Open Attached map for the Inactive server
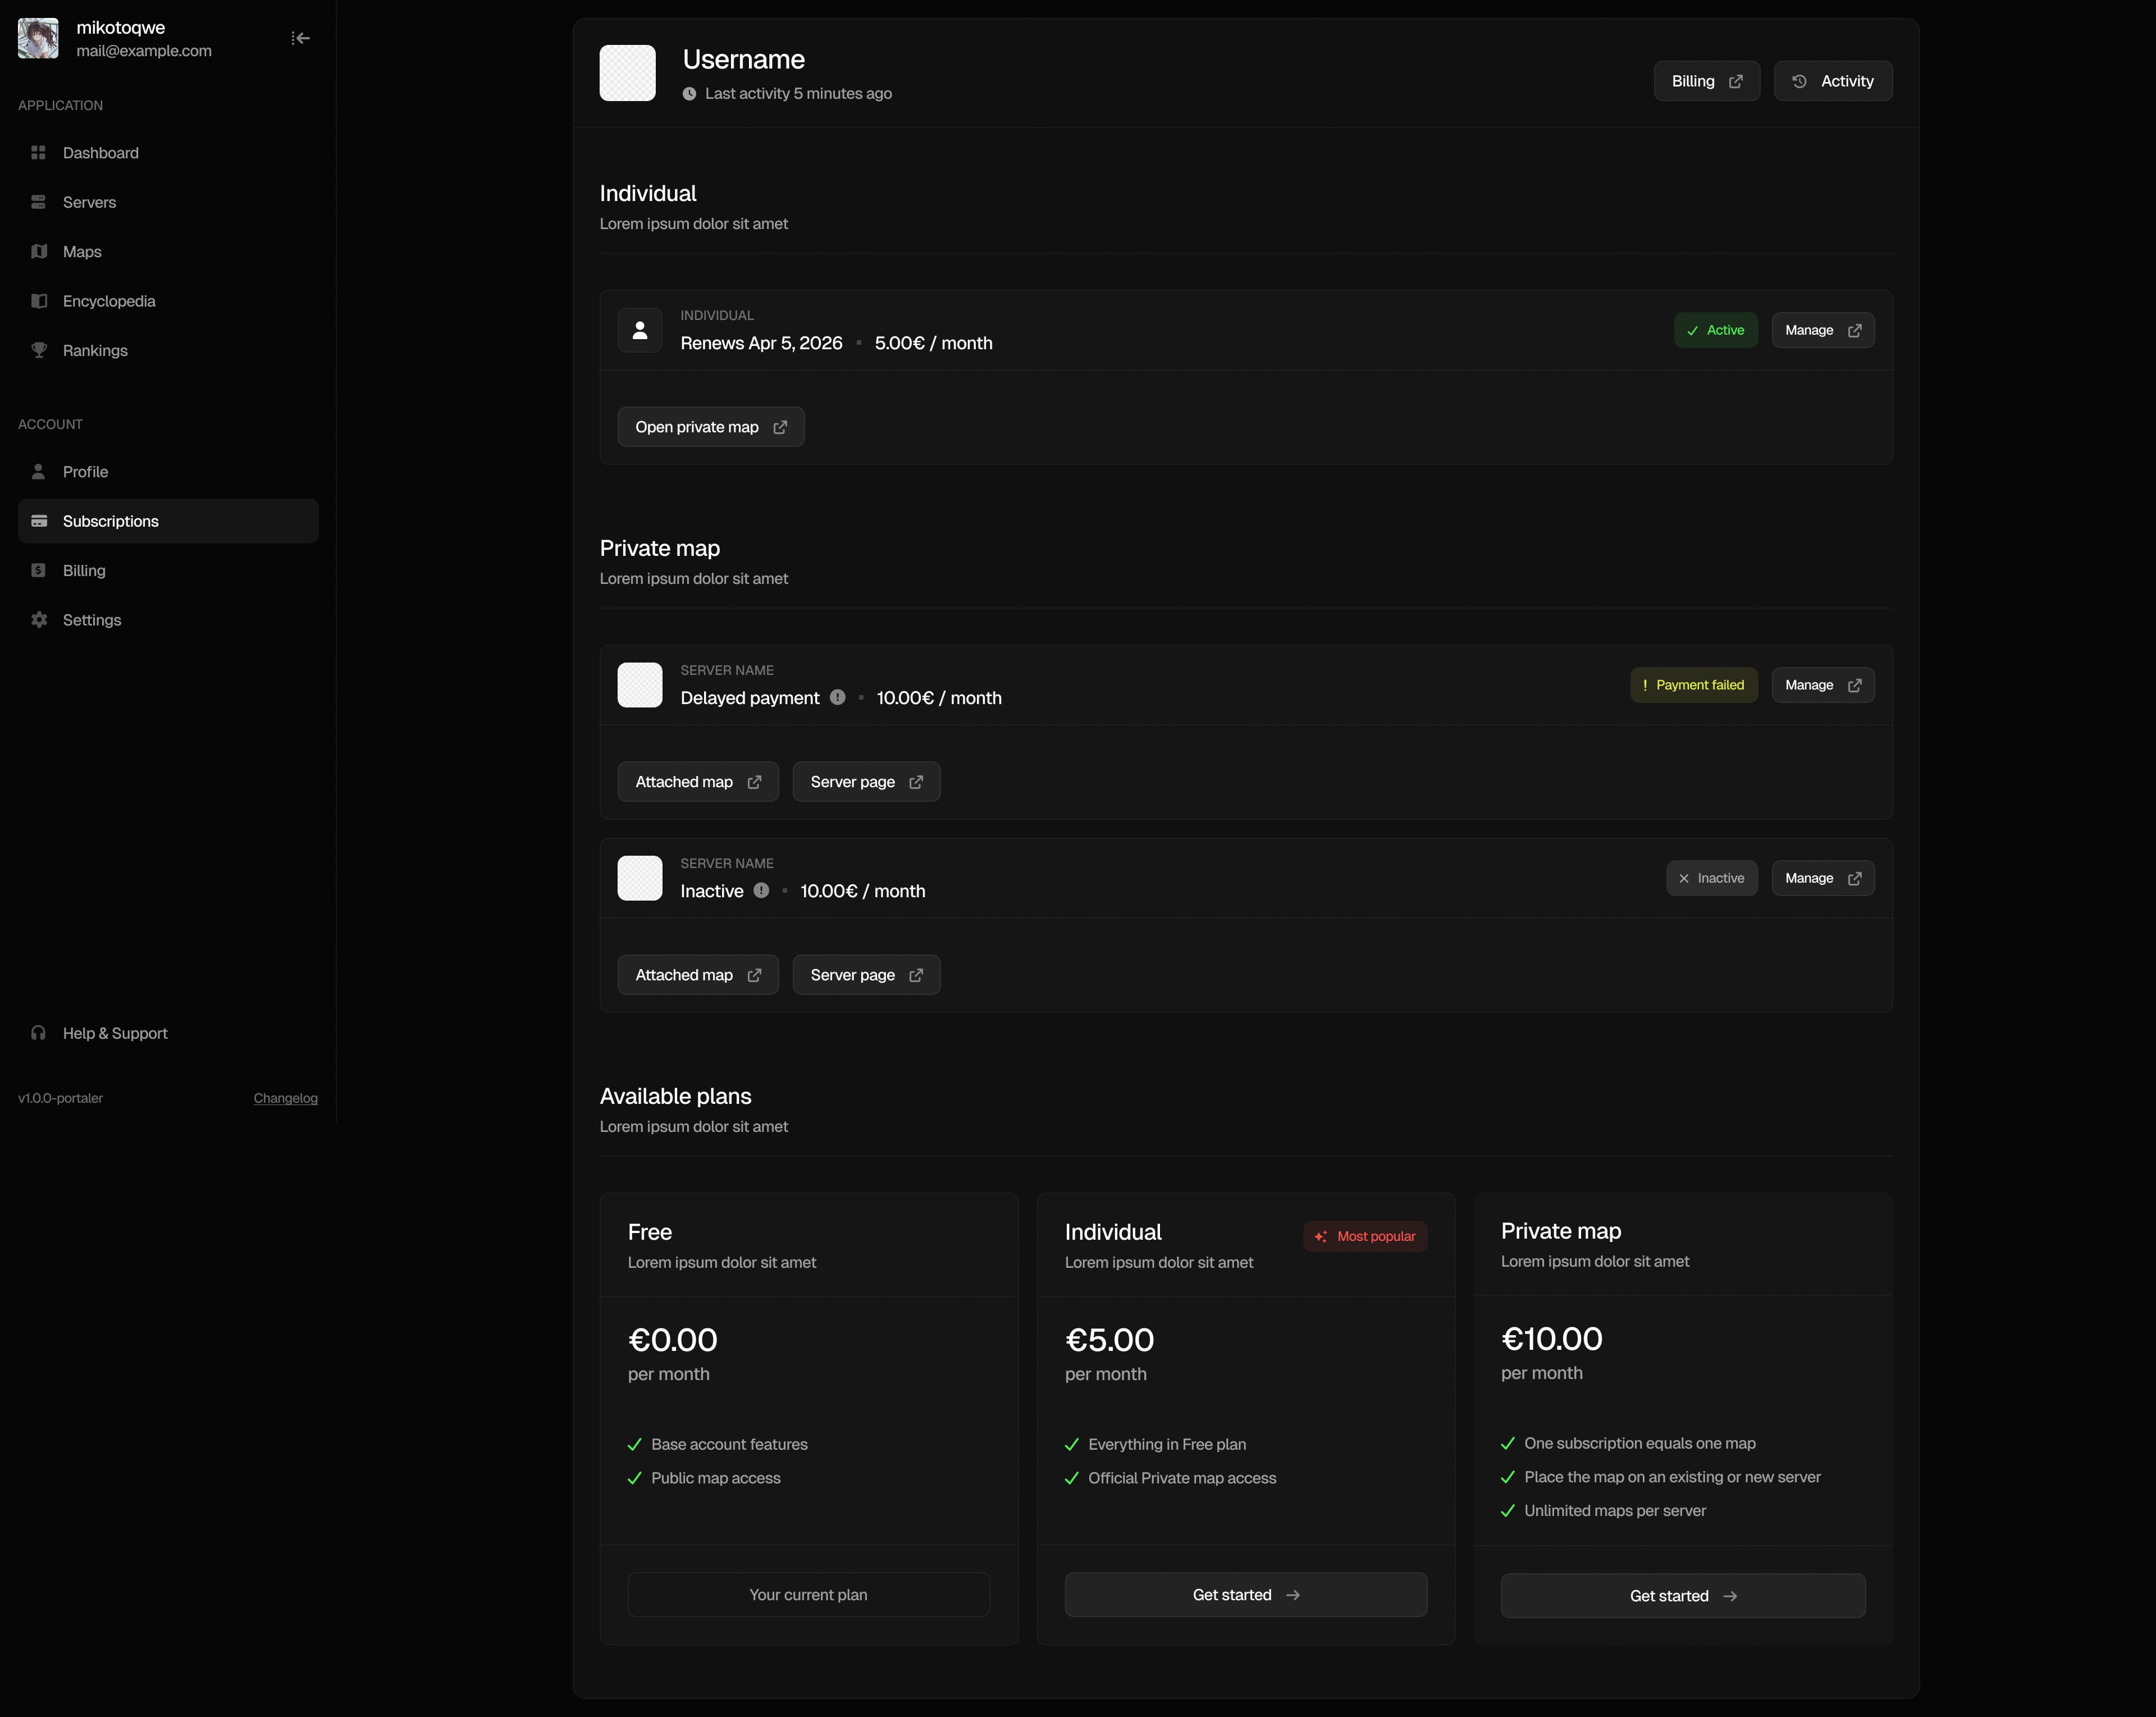 click(x=698, y=975)
